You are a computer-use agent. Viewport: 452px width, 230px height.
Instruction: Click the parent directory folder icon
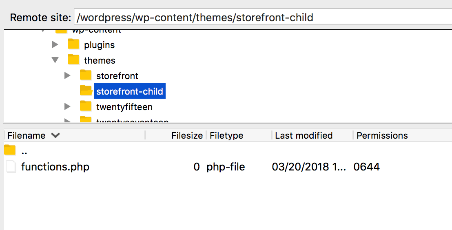pyautogui.click(x=10, y=151)
